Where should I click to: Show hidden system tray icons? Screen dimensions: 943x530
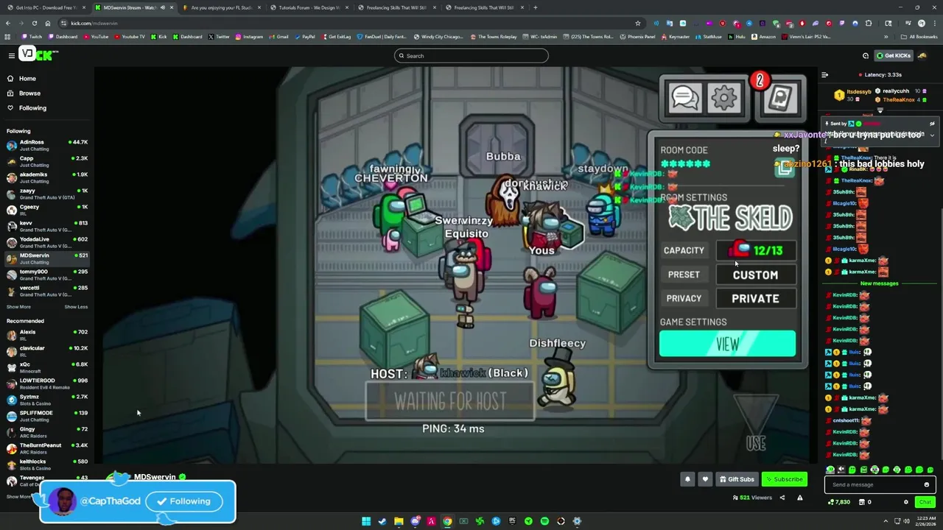[x=887, y=521]
